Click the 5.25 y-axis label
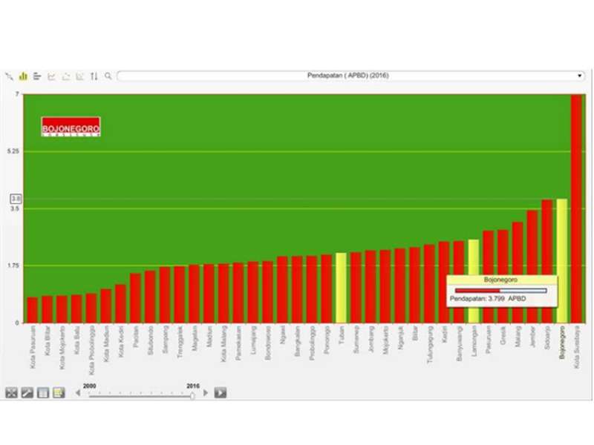The width and height of the screenshot is (594, 445). (x=13, y=151)
